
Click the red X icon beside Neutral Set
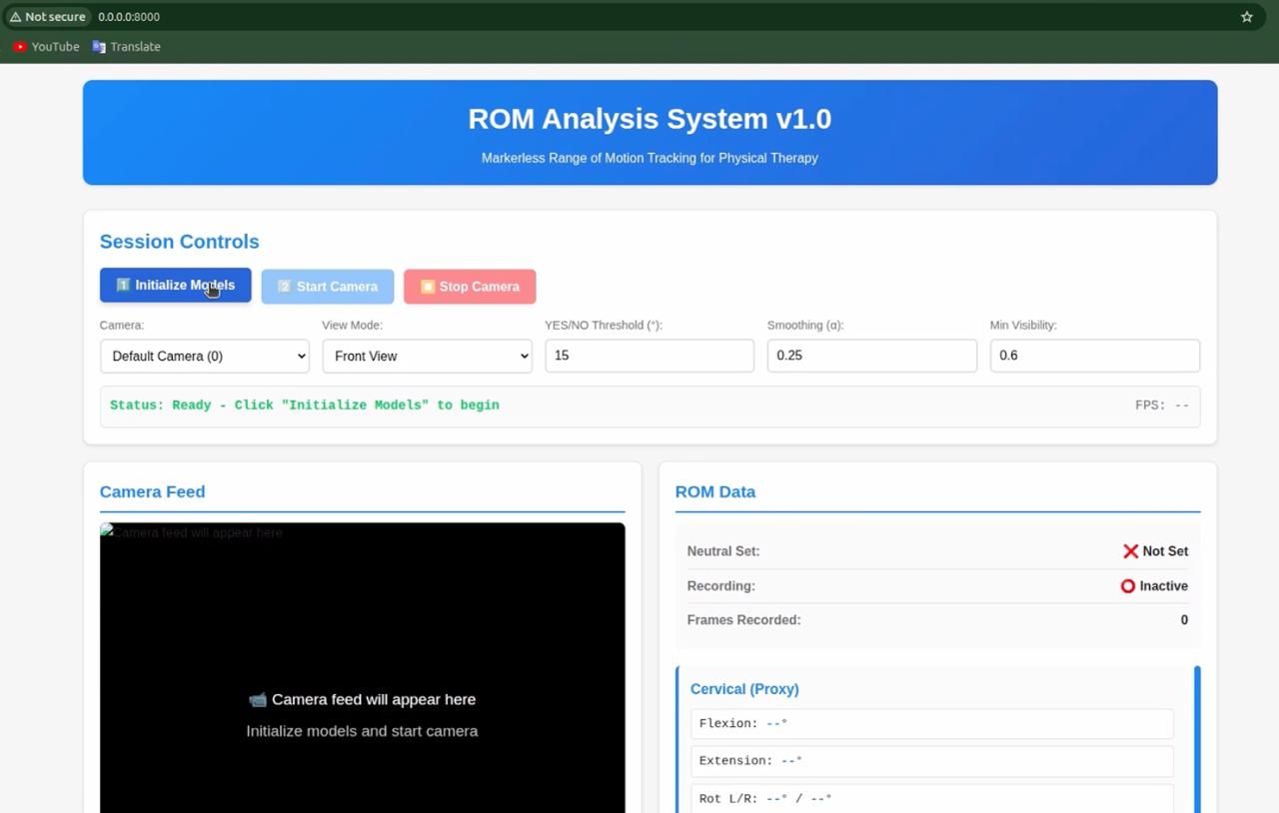pos(1130,550)
